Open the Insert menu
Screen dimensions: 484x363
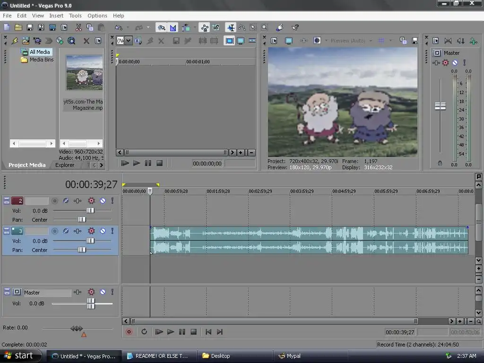tap(56, 16)
